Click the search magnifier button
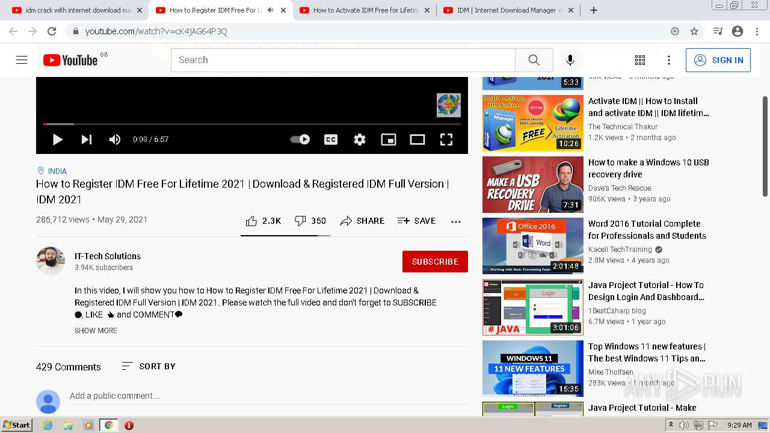770x433 pixels. 534,60
